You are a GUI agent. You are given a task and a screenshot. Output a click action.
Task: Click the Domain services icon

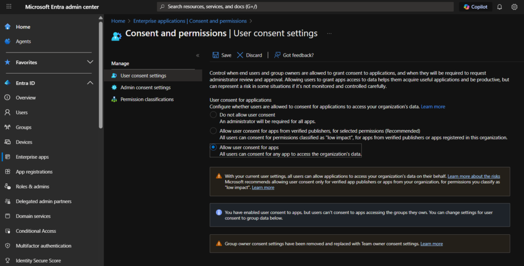pos(7,216)
